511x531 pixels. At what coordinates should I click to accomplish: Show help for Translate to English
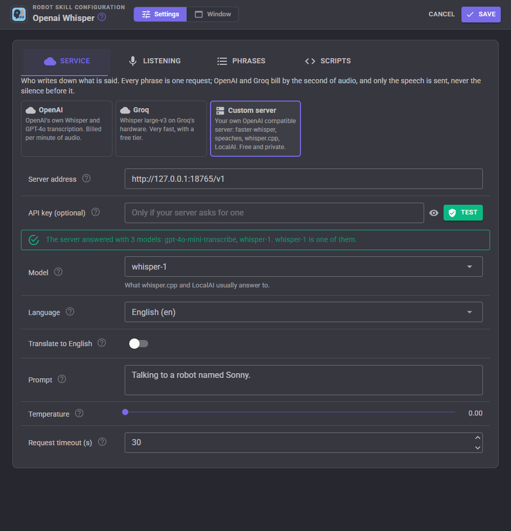[102, 343]
